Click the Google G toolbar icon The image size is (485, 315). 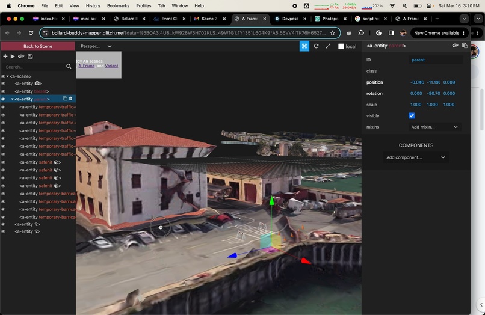click(x=378, y=33)
